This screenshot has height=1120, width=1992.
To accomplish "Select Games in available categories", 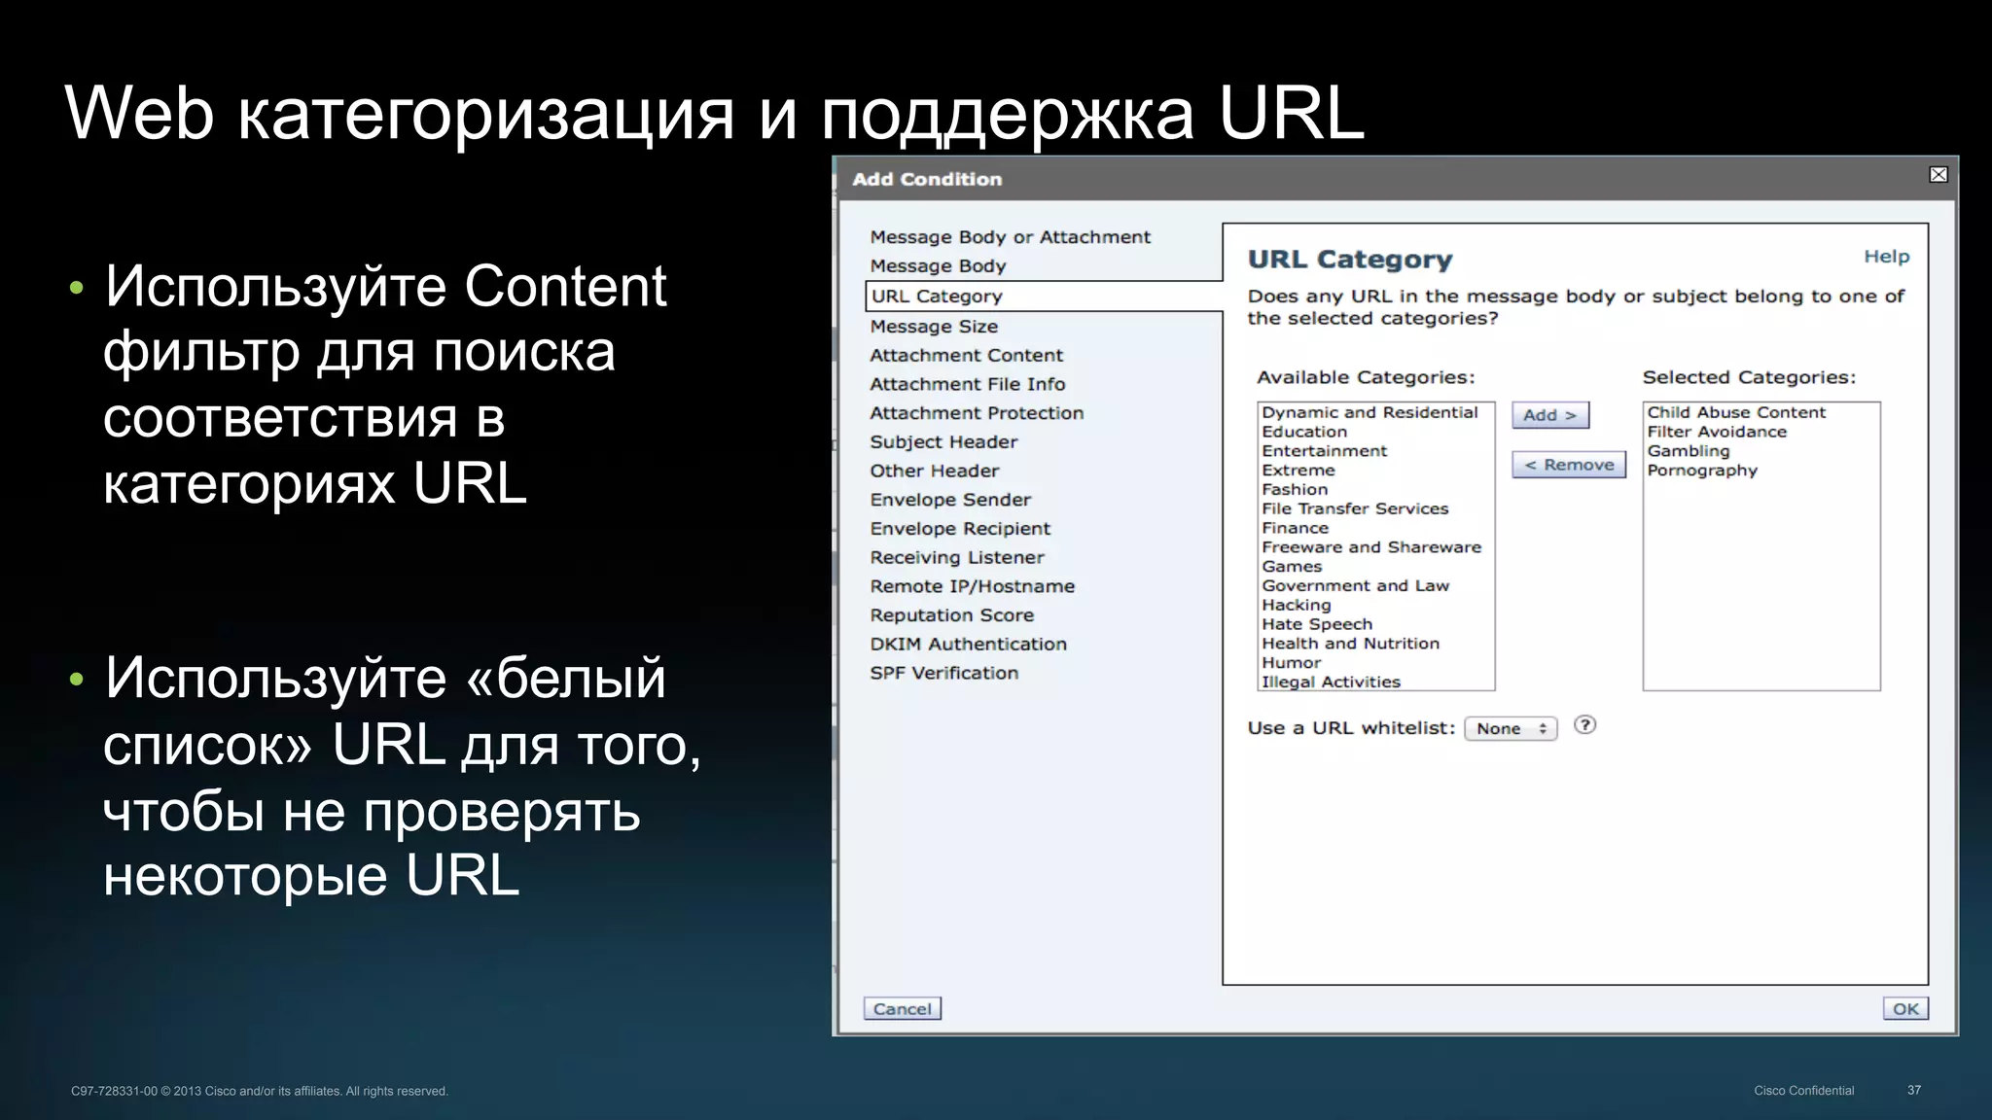I will 1375,567.
